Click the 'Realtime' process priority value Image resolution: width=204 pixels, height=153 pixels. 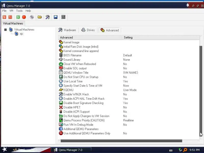(129, 120)
